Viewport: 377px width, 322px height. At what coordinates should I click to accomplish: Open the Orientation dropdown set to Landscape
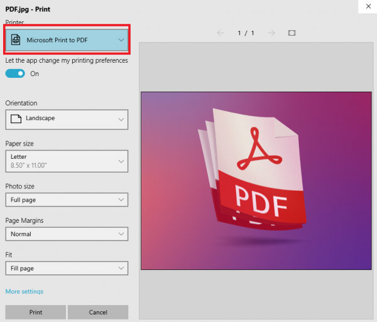coord(67,120)
